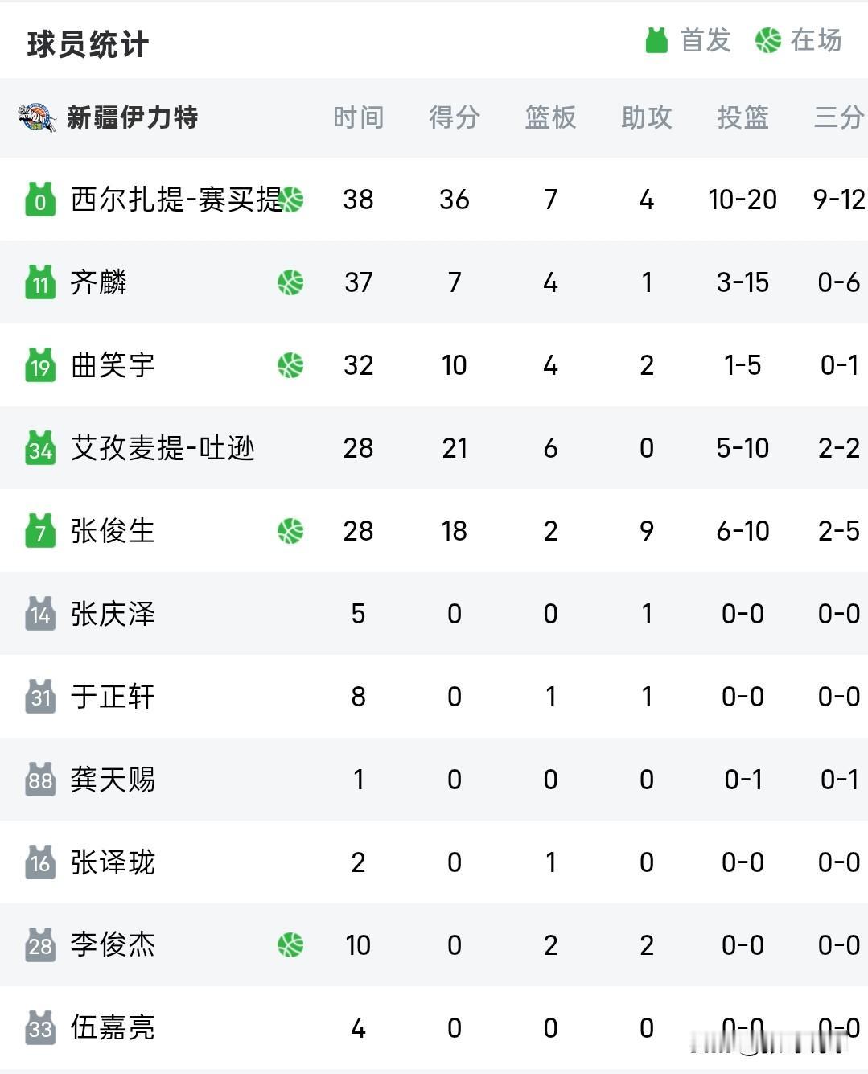Click the 在场 legend basketball icon
The image size is (868, 1074).
(x=768, y=40)
